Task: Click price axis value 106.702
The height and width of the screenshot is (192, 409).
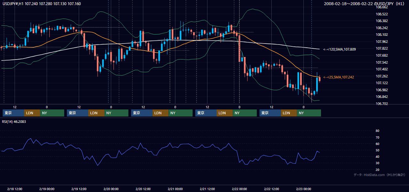Action: point(382,104)
